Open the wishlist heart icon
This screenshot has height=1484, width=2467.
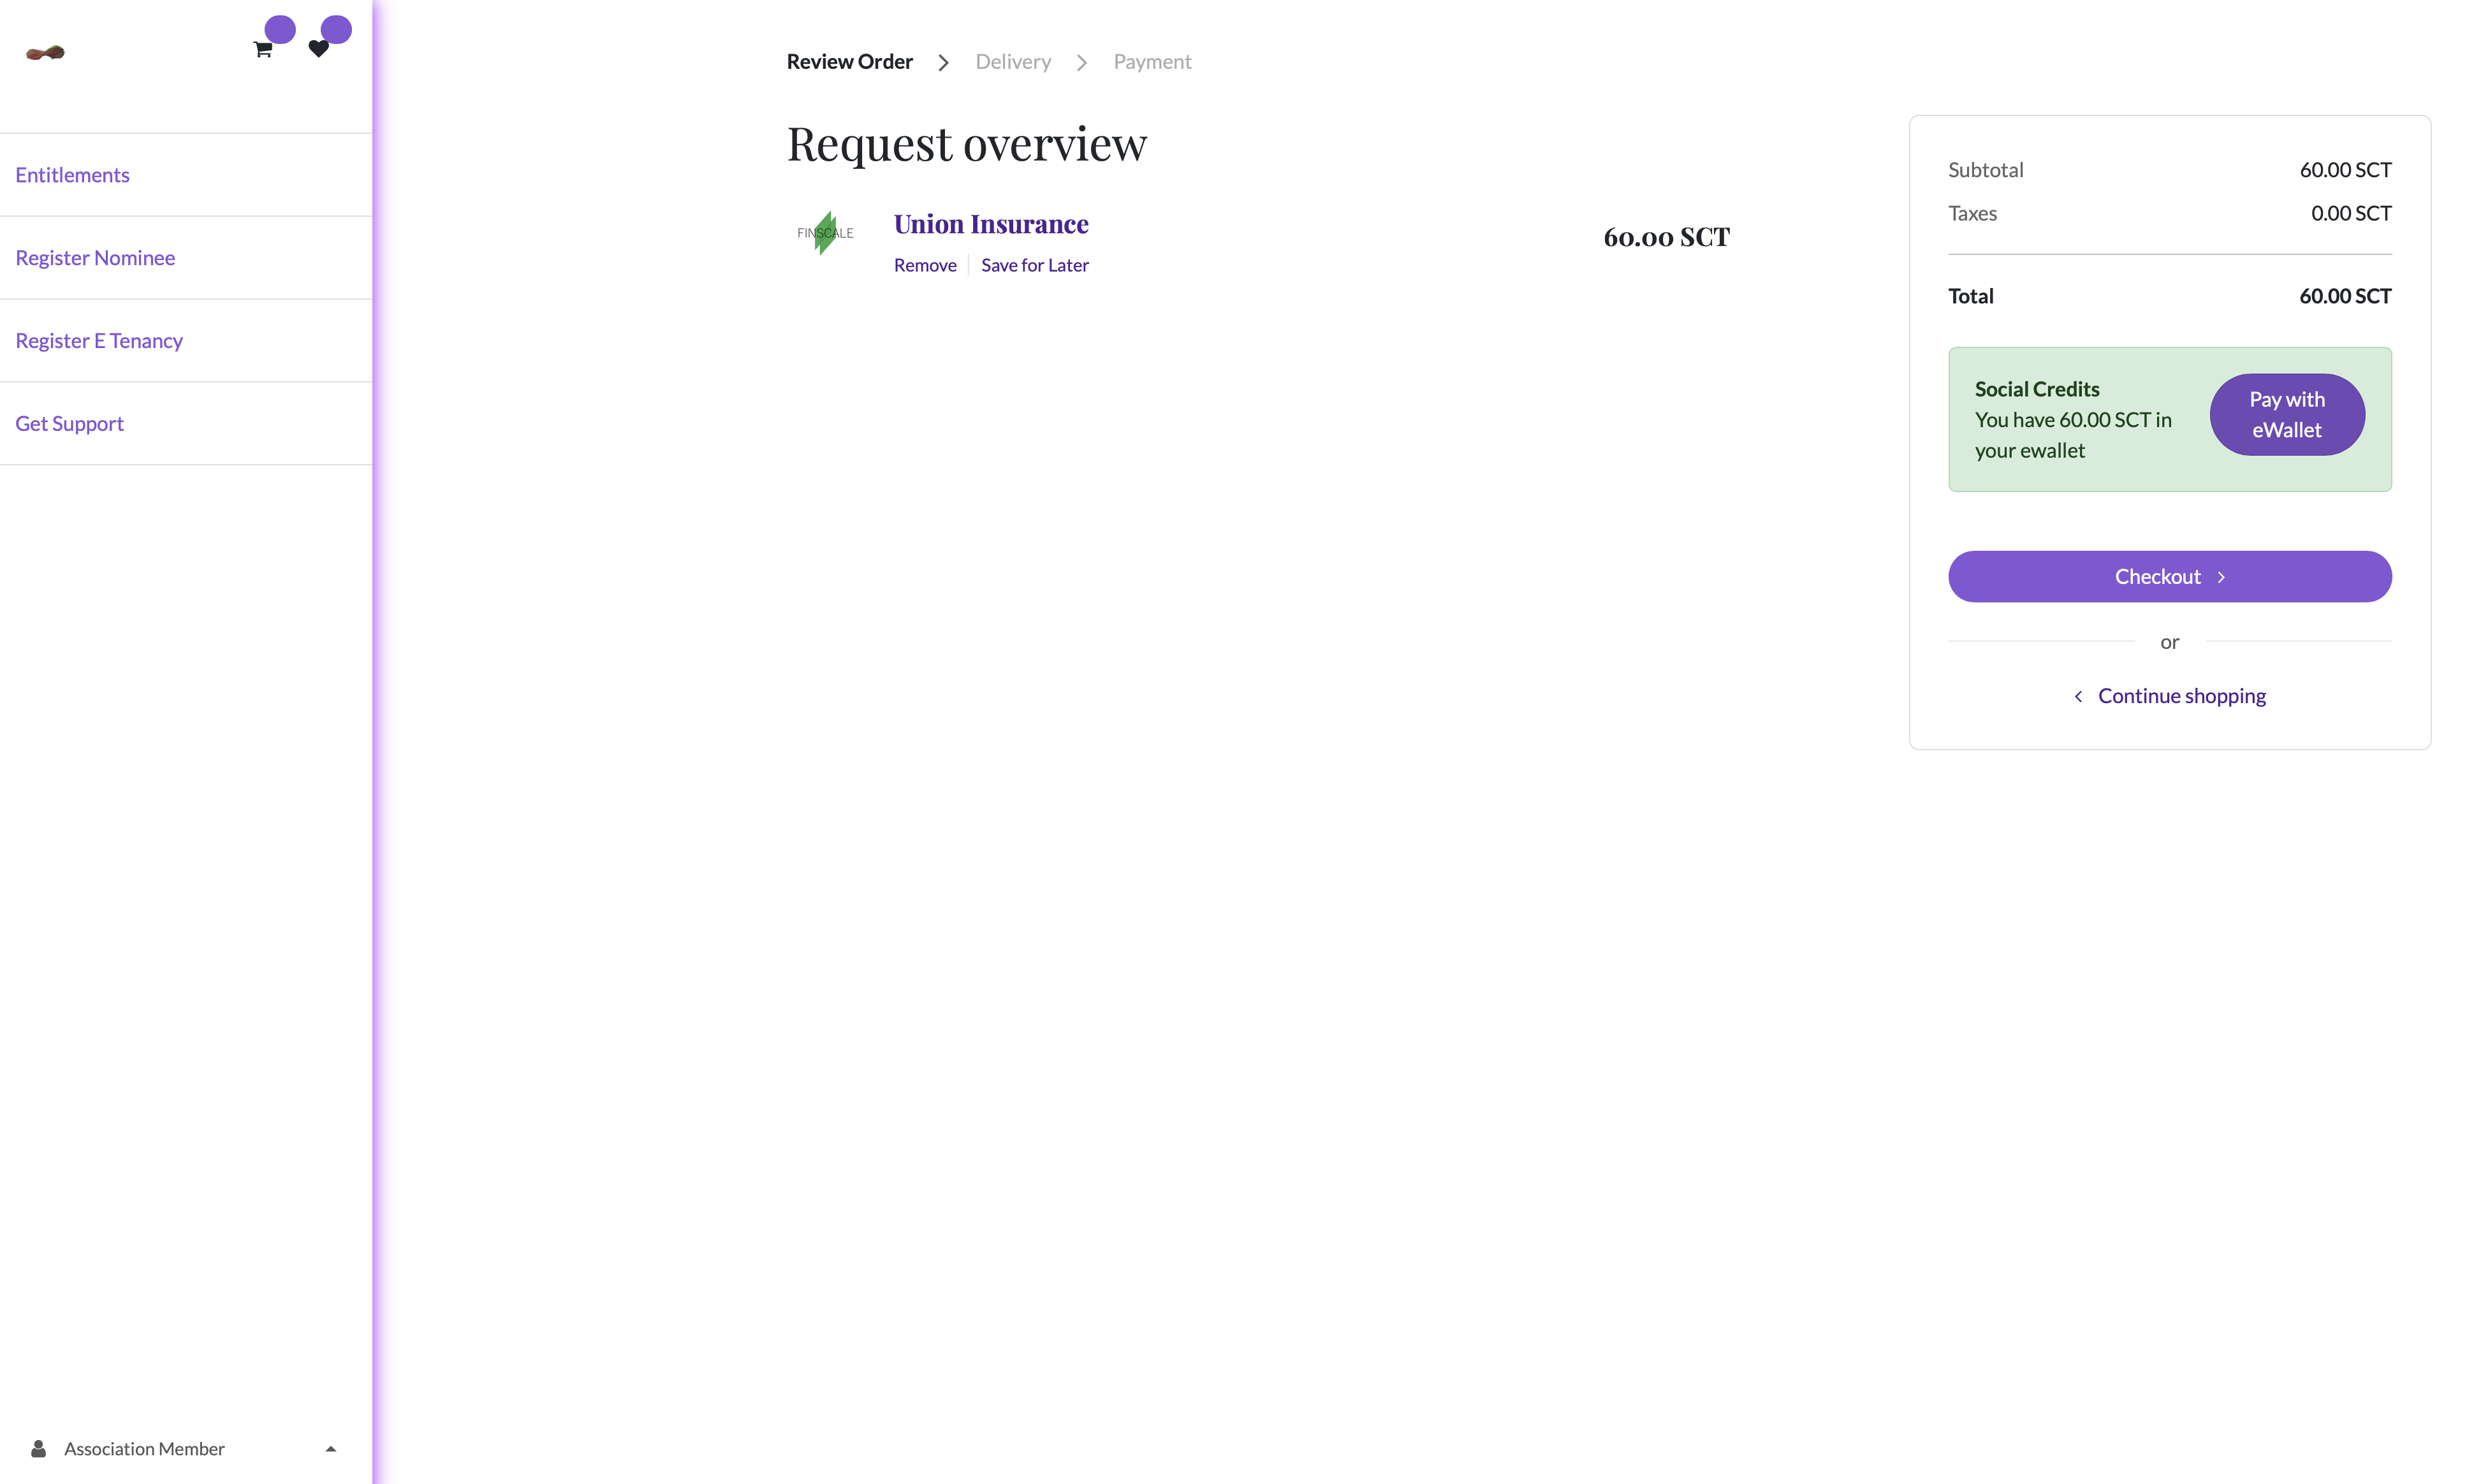point(318,49)
